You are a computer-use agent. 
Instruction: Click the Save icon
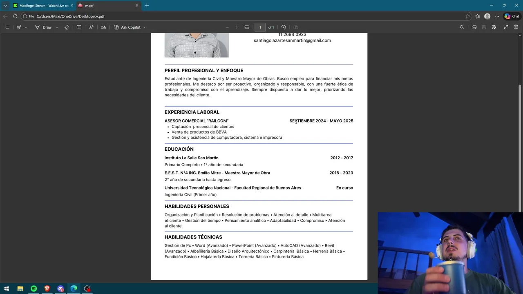point(484,27)
